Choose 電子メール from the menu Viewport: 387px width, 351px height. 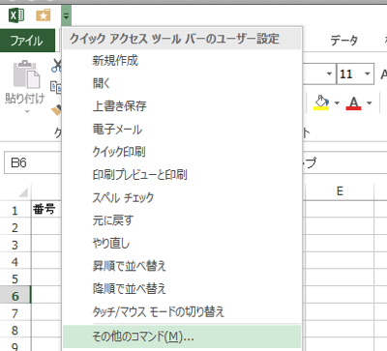[x=182, y=130]
